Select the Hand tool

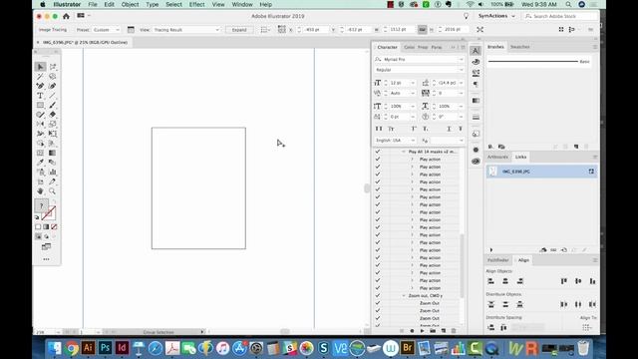[x=40, y=190]
